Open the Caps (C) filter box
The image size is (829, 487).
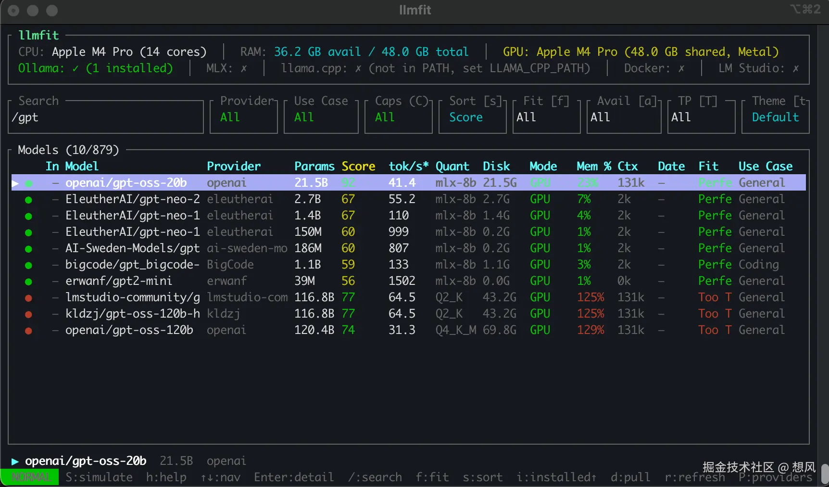coord(399,117)
